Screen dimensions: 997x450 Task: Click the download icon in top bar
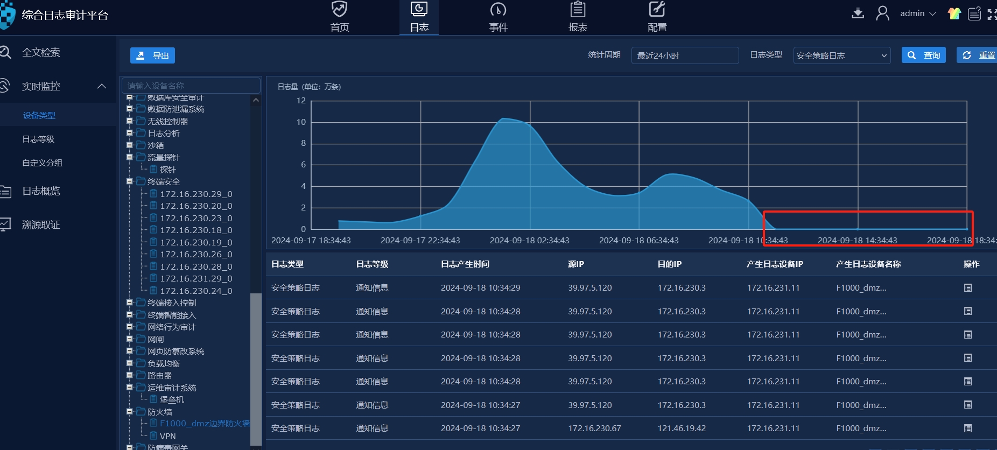click(858, 13)
